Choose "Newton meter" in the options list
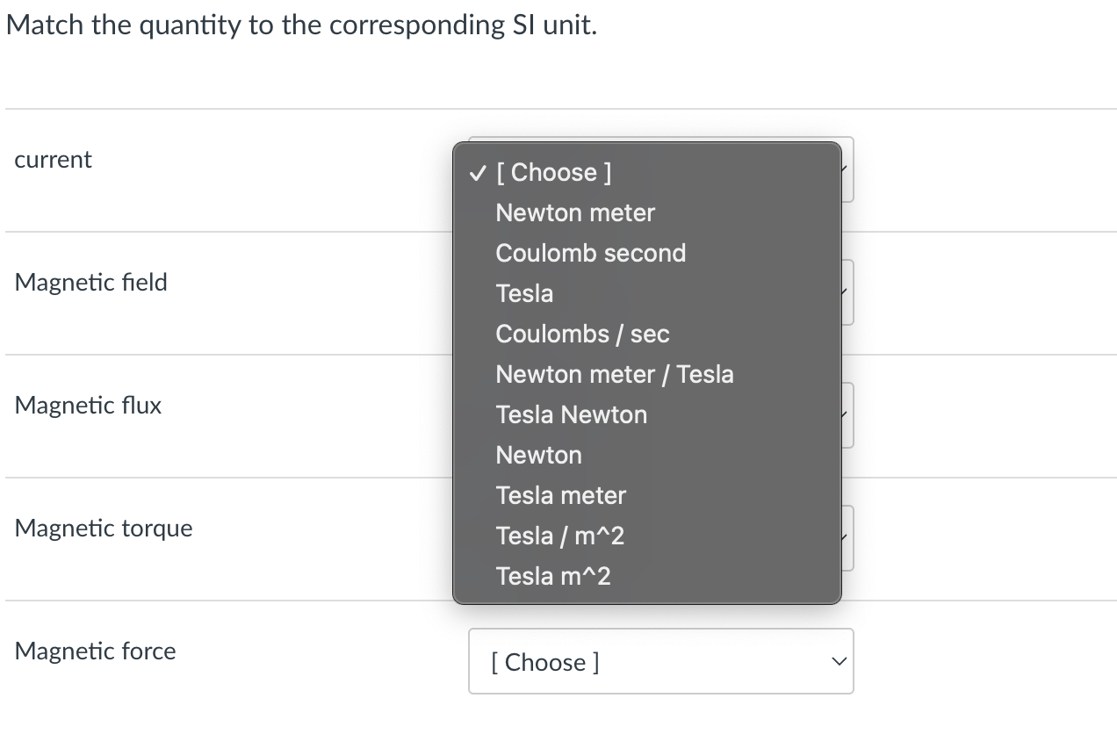 click(x=575, y=212)
